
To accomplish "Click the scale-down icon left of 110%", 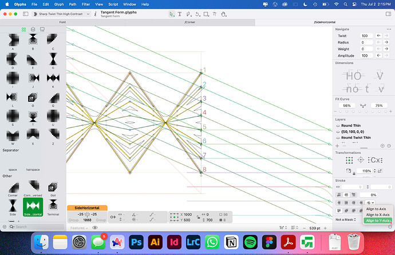I will point(349,171).
